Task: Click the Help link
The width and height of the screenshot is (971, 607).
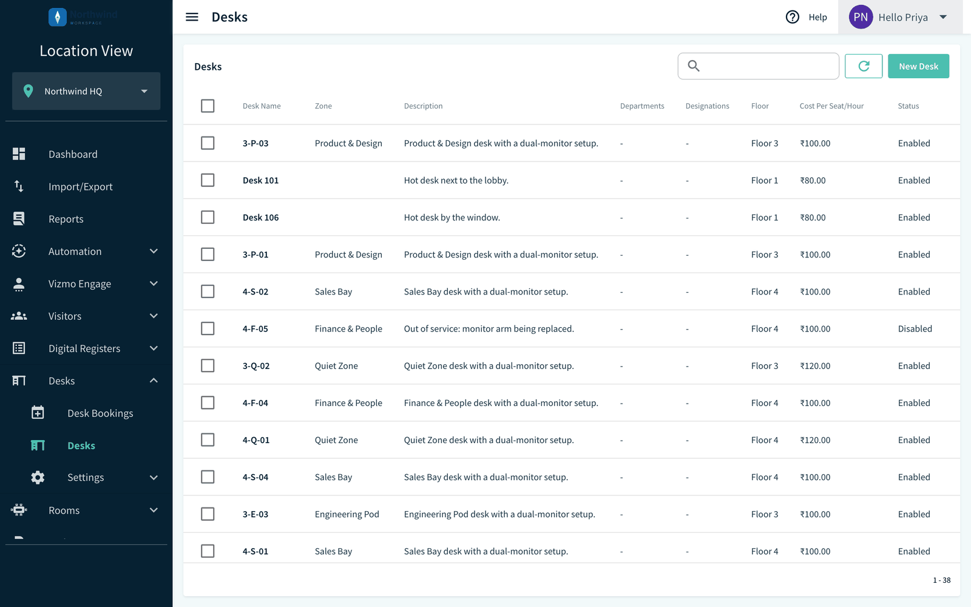Action: [x=817, y=17]
